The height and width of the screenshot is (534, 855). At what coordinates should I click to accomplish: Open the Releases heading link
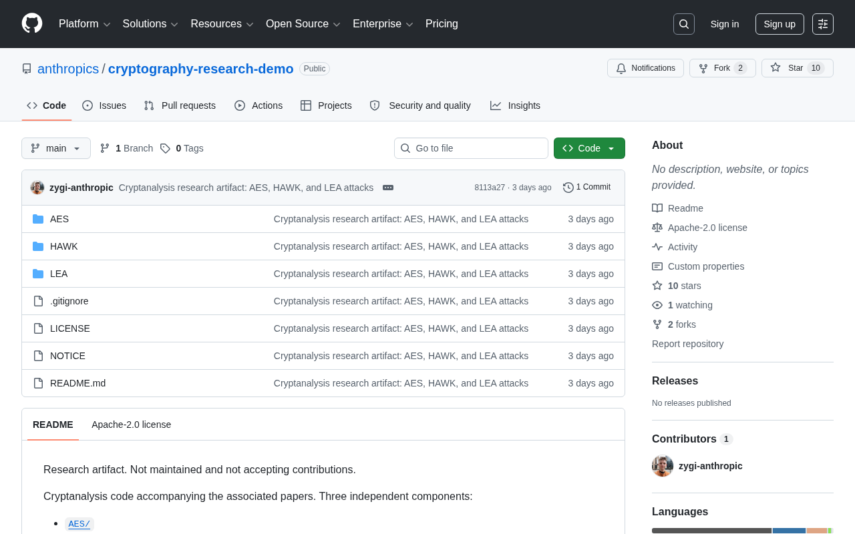pyautogui.click(x=675, y=381)
